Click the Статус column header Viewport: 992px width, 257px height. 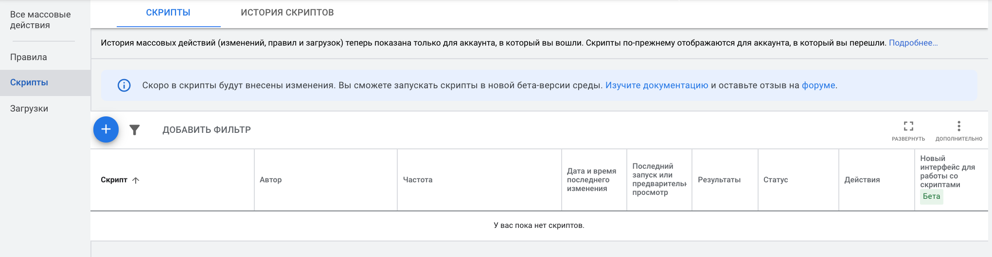(776, 180)
